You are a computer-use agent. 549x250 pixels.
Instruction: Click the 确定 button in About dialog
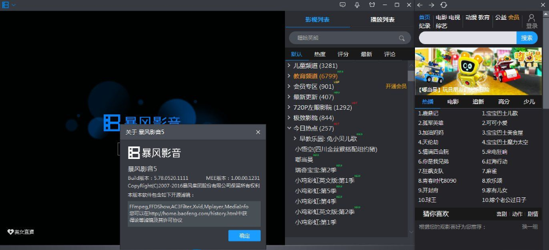(x=244, y=236)
